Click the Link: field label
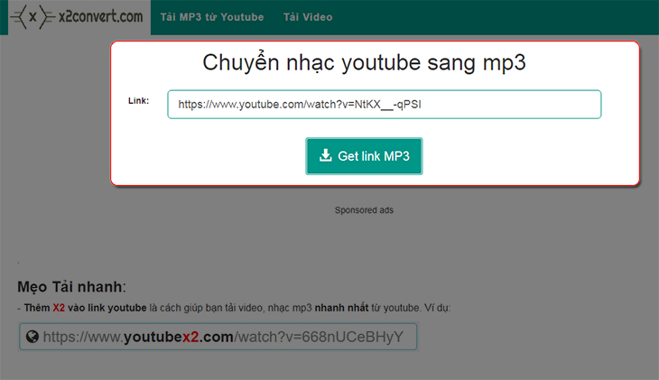 coord(139,101)
